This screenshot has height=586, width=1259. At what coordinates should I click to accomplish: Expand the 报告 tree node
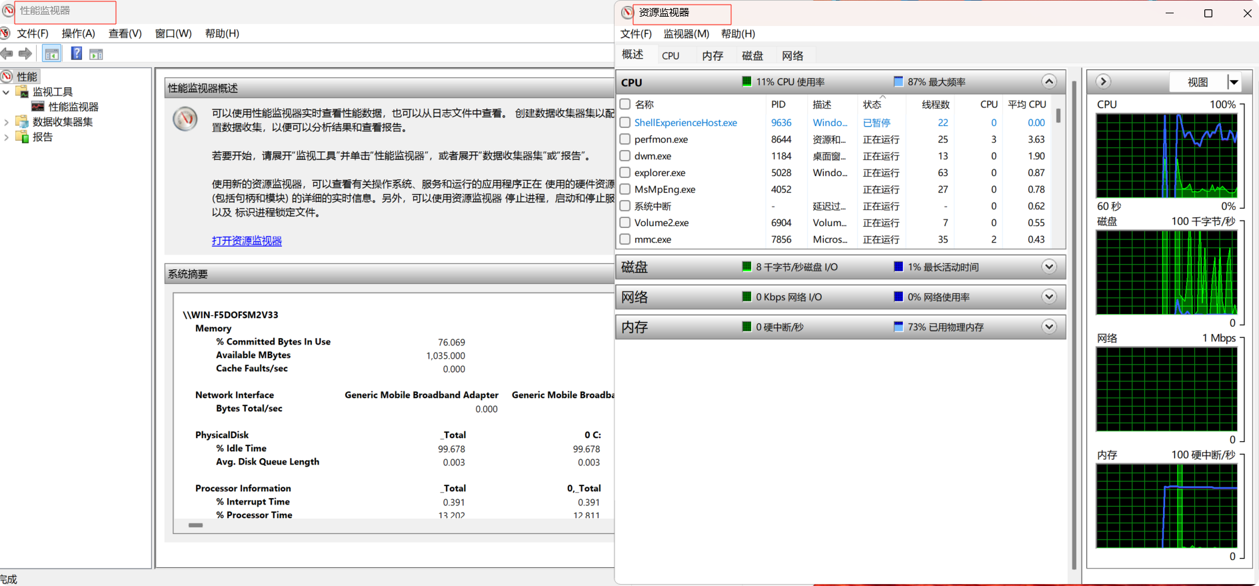pyautogui.click(x=6, y=137)
